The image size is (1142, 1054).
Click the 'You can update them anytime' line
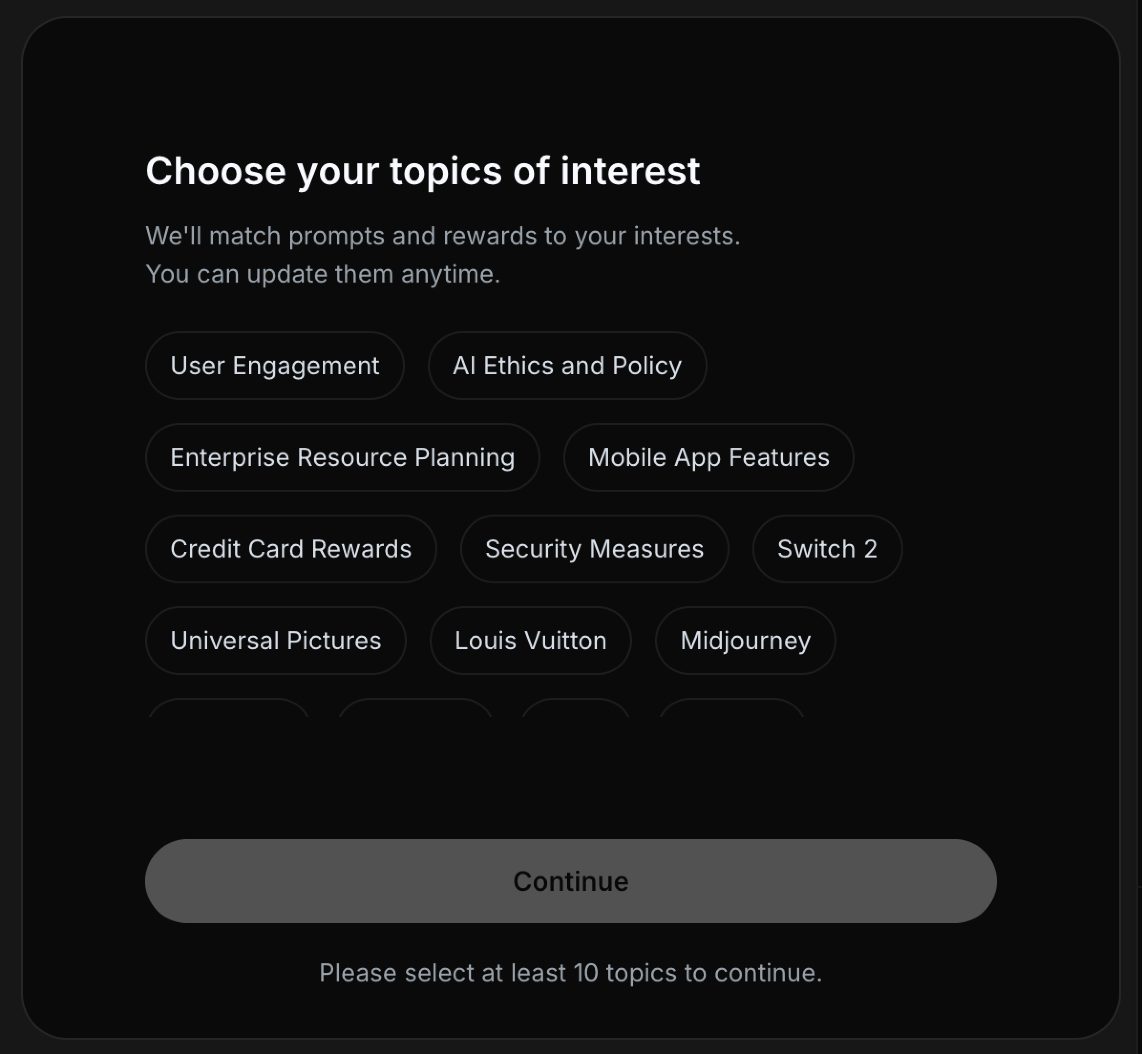click(x=323, y=274)
